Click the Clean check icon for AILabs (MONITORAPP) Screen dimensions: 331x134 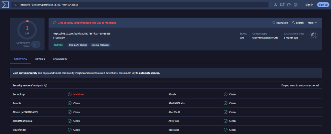pos(70,112)
